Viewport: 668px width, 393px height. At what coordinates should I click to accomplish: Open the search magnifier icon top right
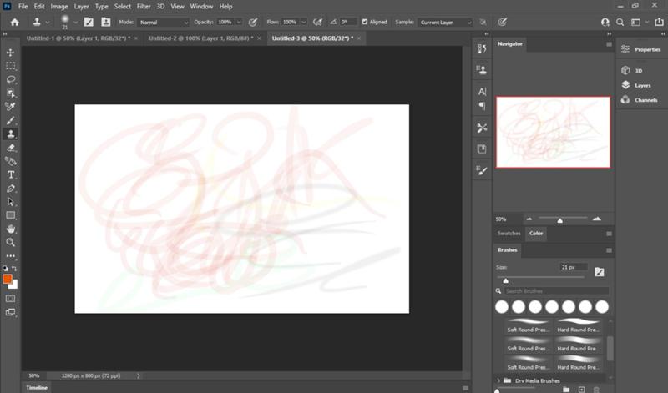point(620,23)
